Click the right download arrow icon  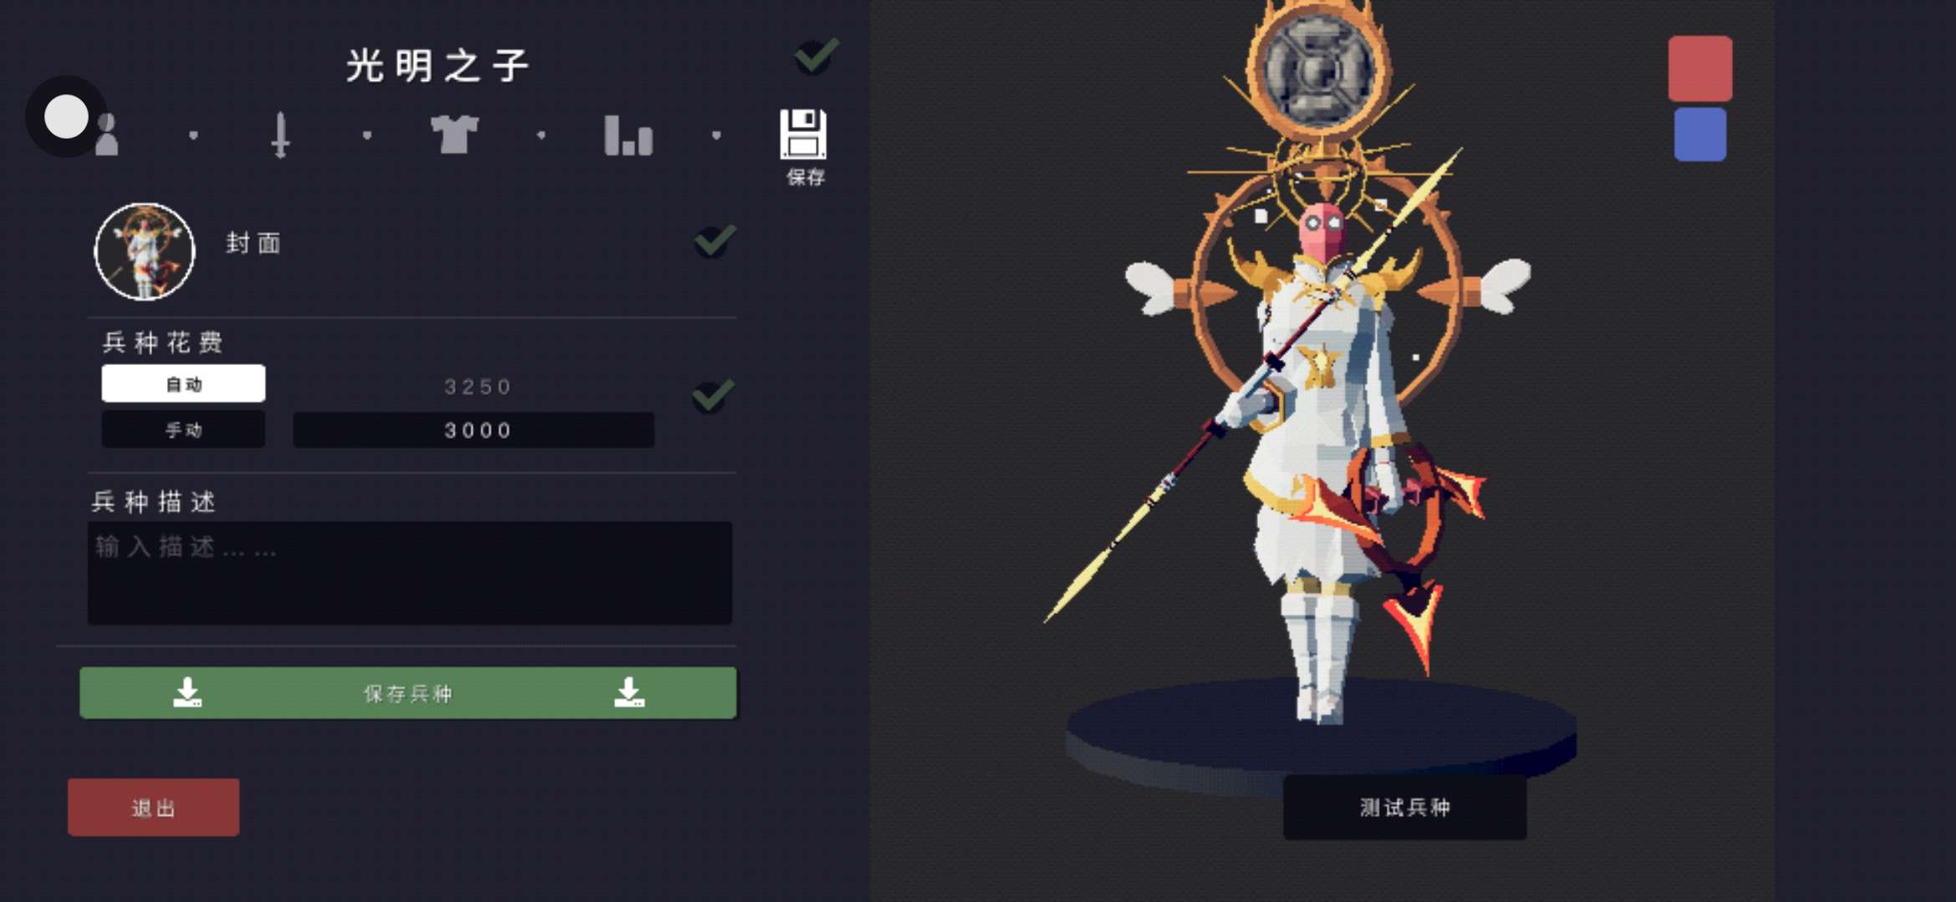pyautogui.click(x=629, y=692)
